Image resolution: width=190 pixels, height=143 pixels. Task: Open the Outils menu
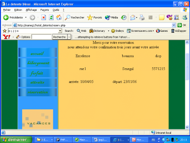pyautogui.click(x=56, y=10)
